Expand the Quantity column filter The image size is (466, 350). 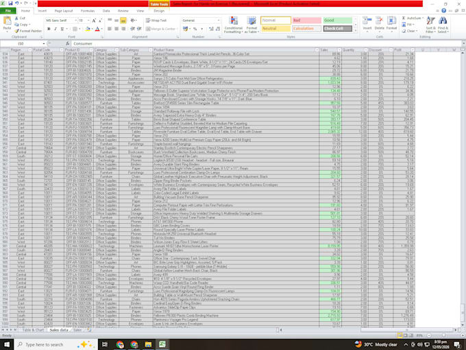coord(365,50)
